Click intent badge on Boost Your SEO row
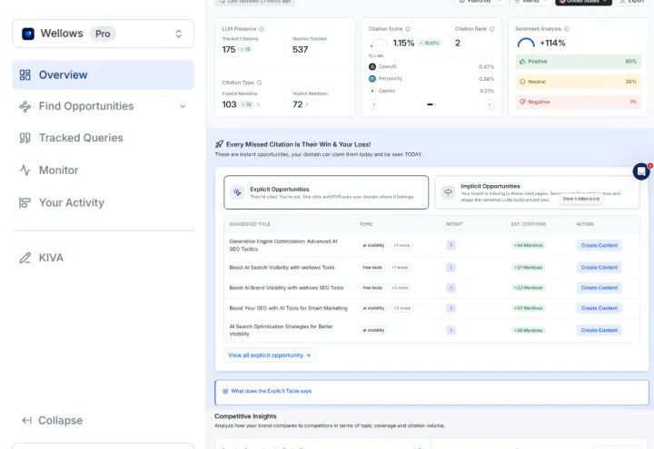The width and height of the screenshot is (654, 449). point(451,308)
